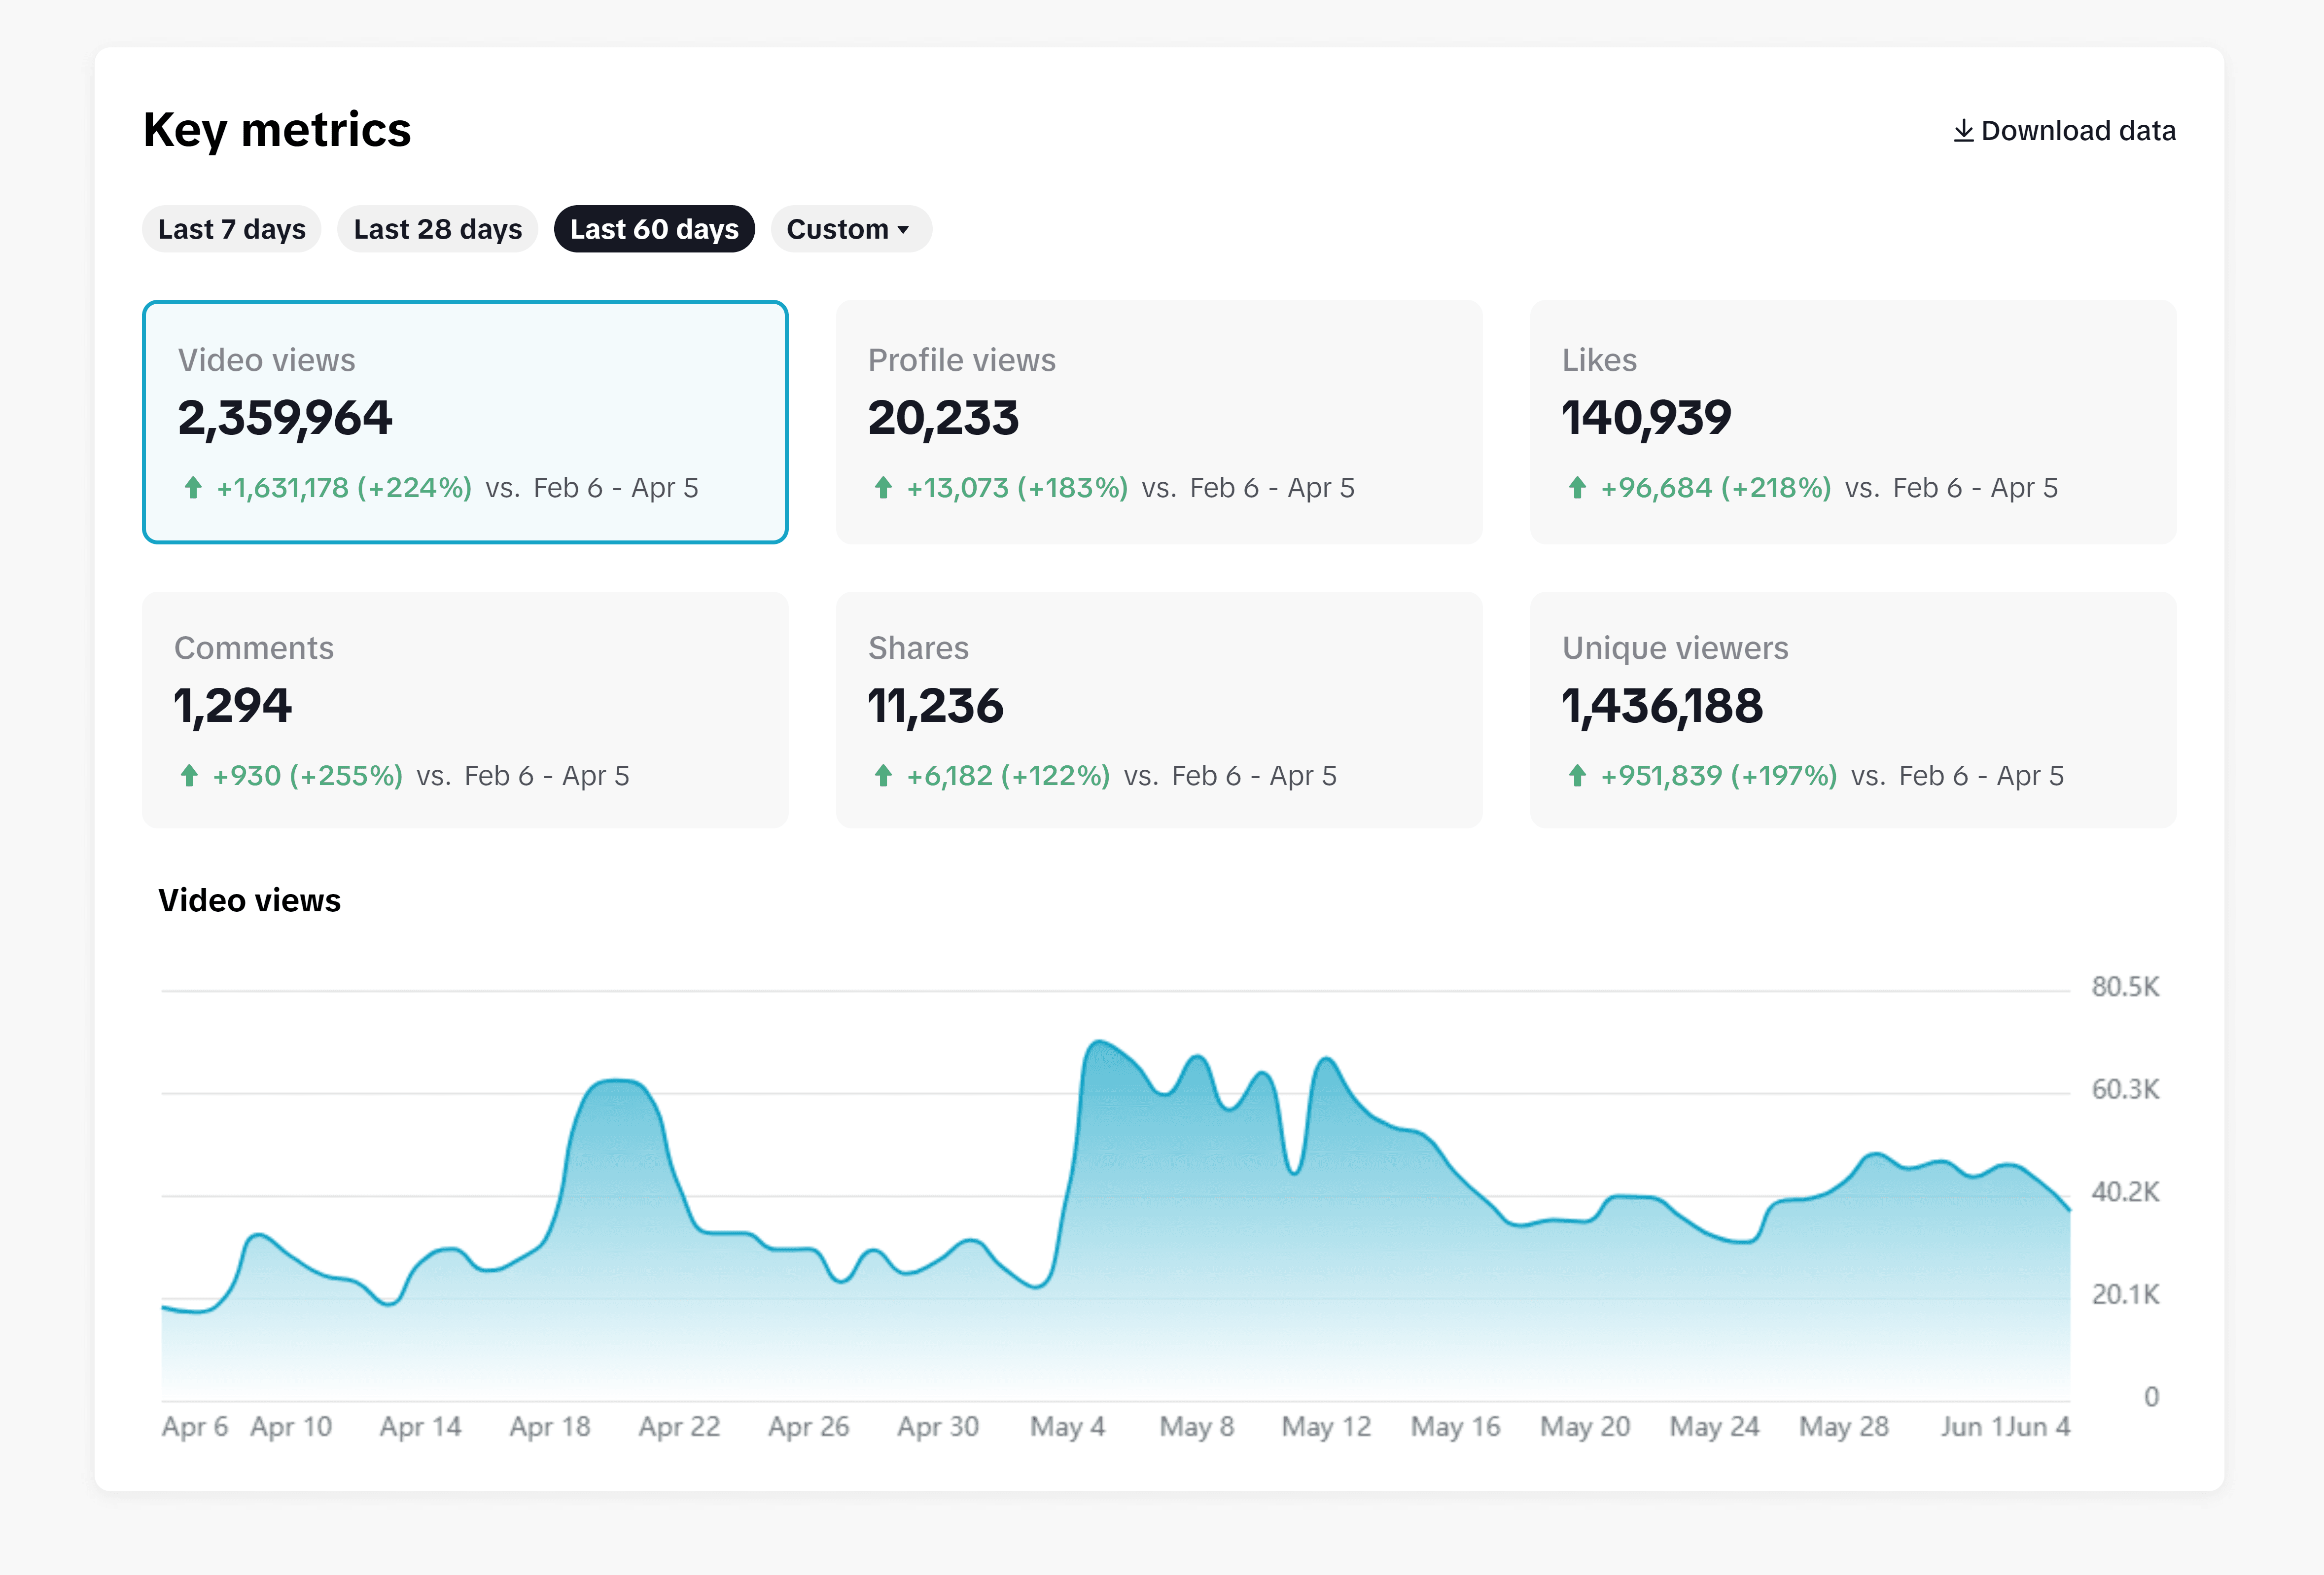This screenshot has width=2324, height=1575.
Task: Click the May 4 peak on chart
Action: point(1098,1043)
